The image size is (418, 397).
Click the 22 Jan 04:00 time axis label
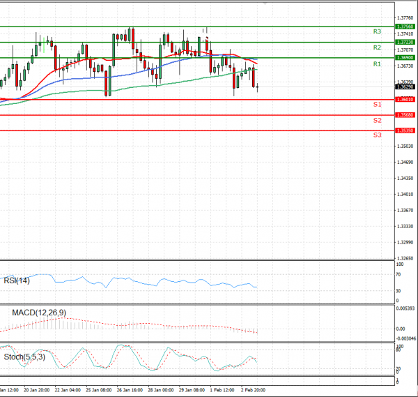tap(68, 390)
